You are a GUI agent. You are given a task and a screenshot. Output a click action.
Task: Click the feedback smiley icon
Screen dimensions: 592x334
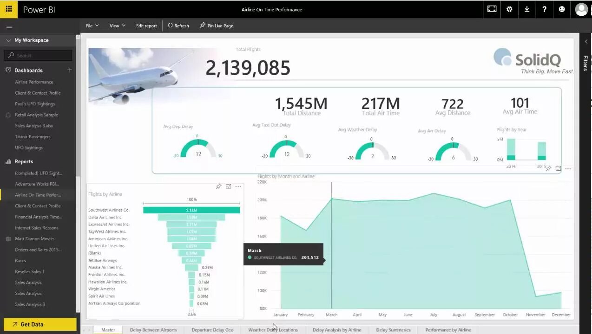tap(562, 9)
